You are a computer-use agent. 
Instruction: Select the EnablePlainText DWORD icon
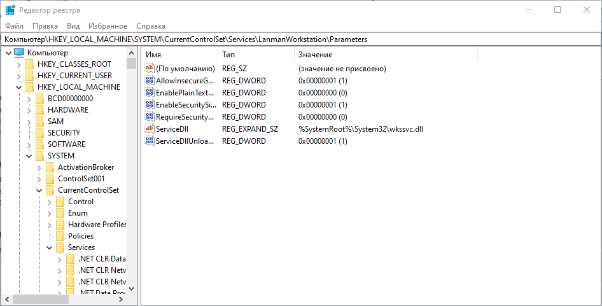point(150,93)
